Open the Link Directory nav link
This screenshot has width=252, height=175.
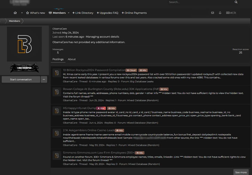(83, 13)
